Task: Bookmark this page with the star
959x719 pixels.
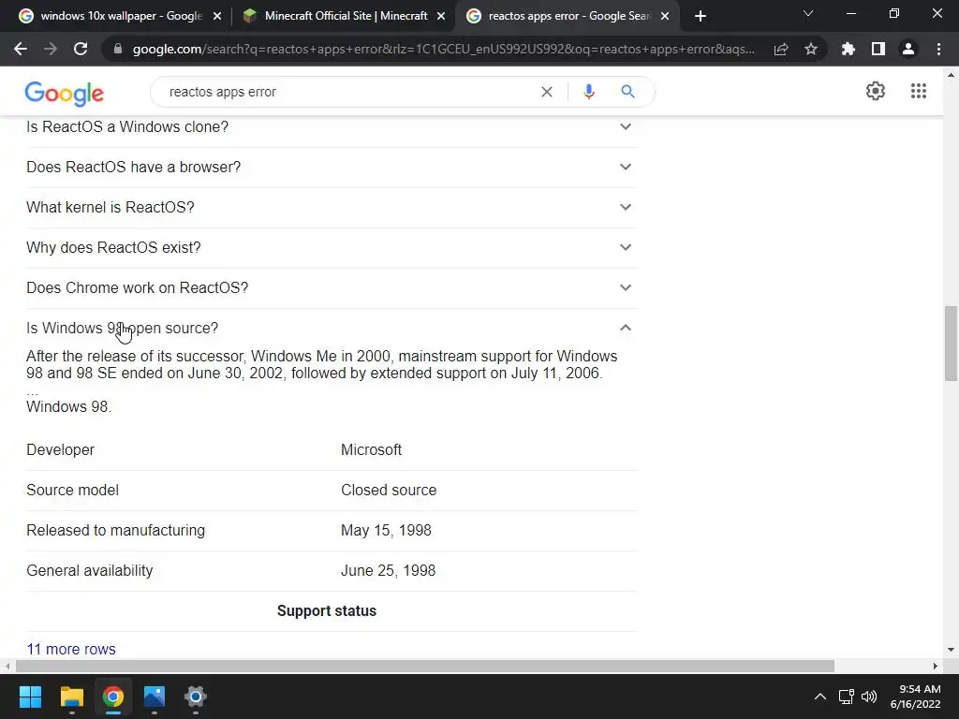Action: pos(811,49)
